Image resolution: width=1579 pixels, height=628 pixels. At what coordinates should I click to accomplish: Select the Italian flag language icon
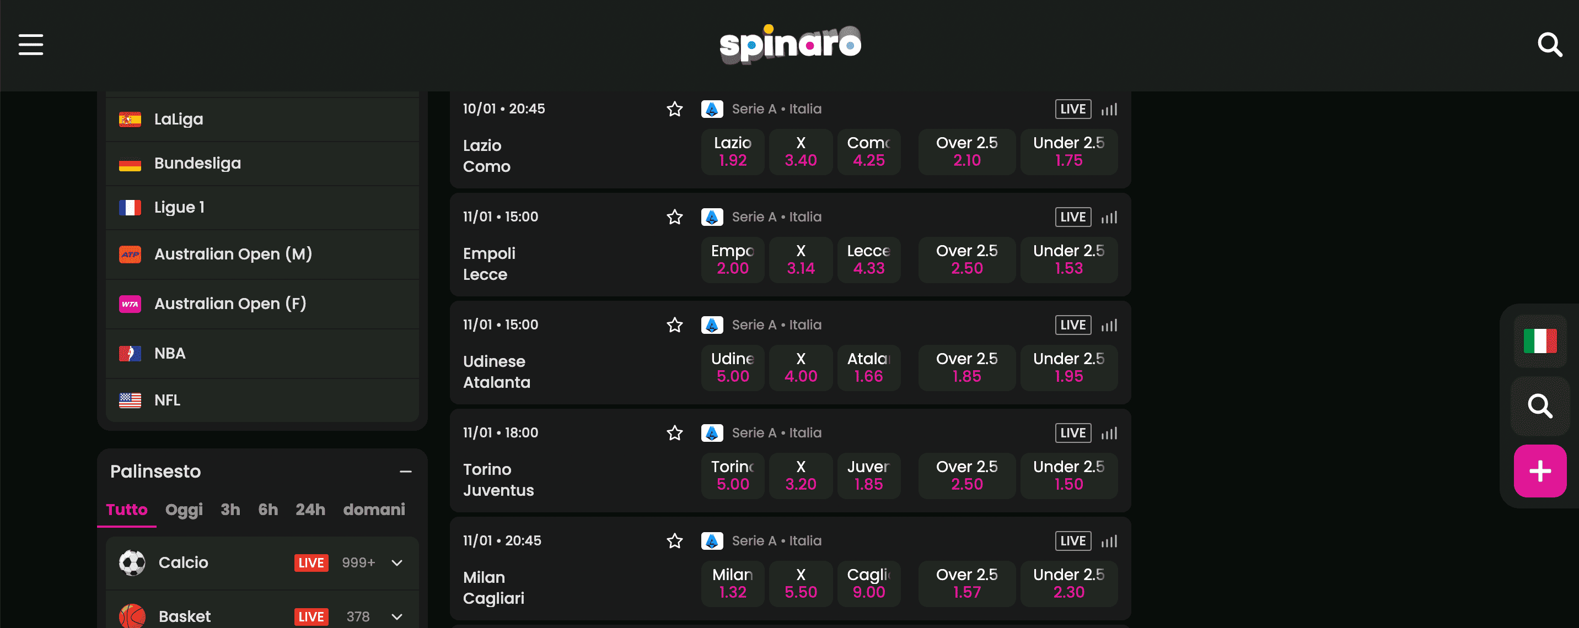coord(1539,341)
